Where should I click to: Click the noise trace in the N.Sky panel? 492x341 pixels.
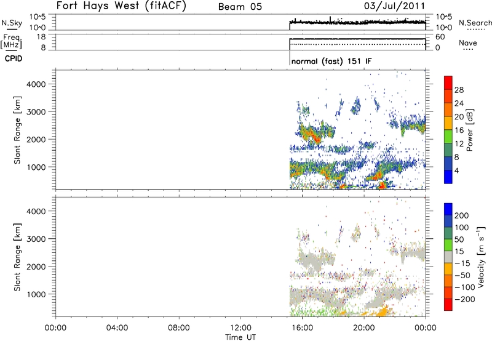coord(357,22)
